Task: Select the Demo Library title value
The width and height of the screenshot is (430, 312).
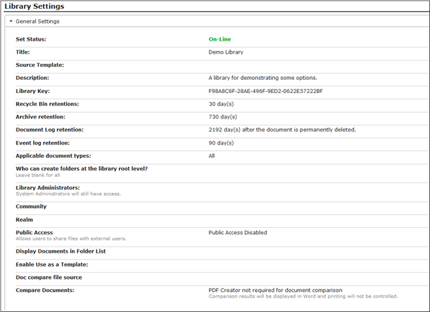Action: pos(226,52)
